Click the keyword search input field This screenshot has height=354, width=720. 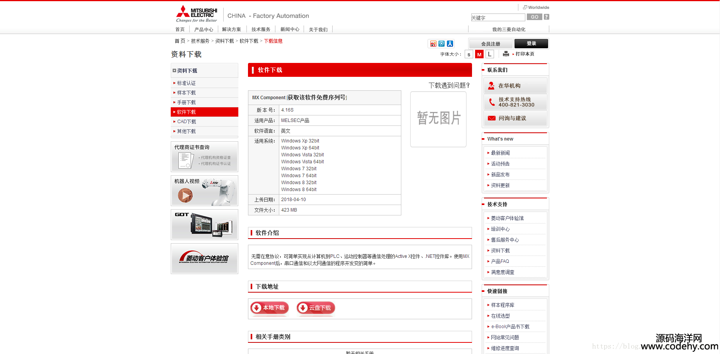(498, 17)
